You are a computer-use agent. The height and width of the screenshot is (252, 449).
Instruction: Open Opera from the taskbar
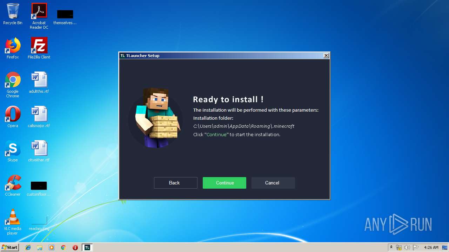click(x=75, y=247)
